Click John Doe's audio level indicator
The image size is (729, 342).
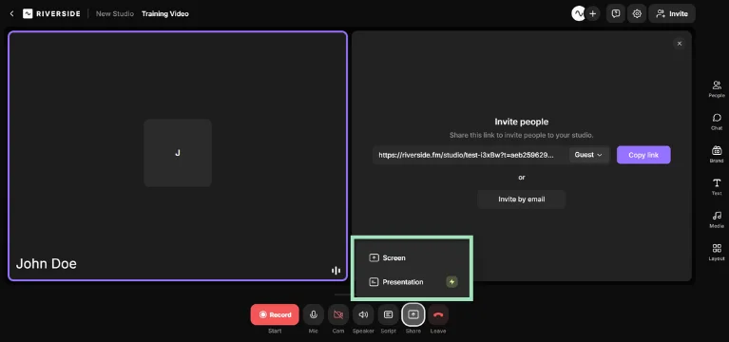[x=336, y=271]
